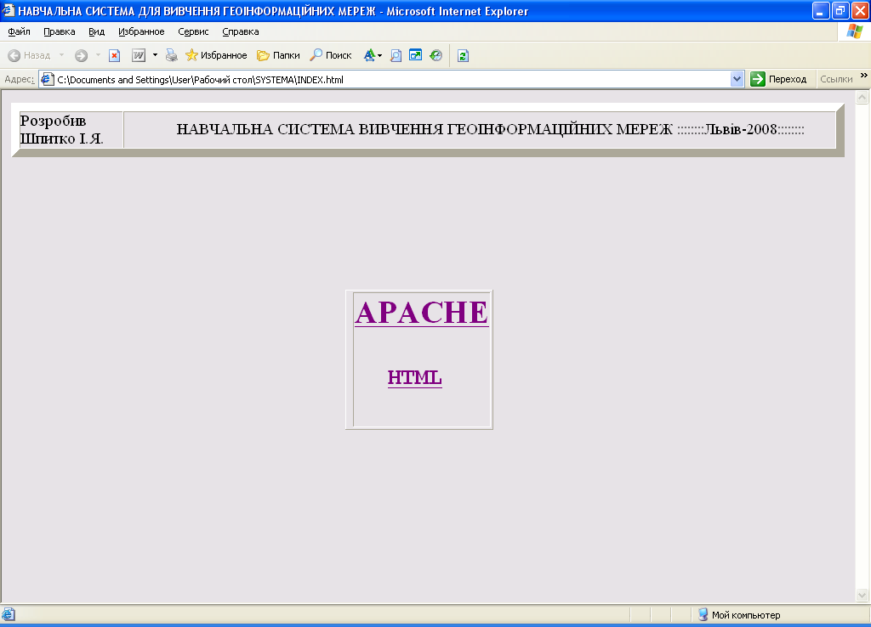Click the Переход go button
The height and width of the screenshot is (627, 871).
778,79
